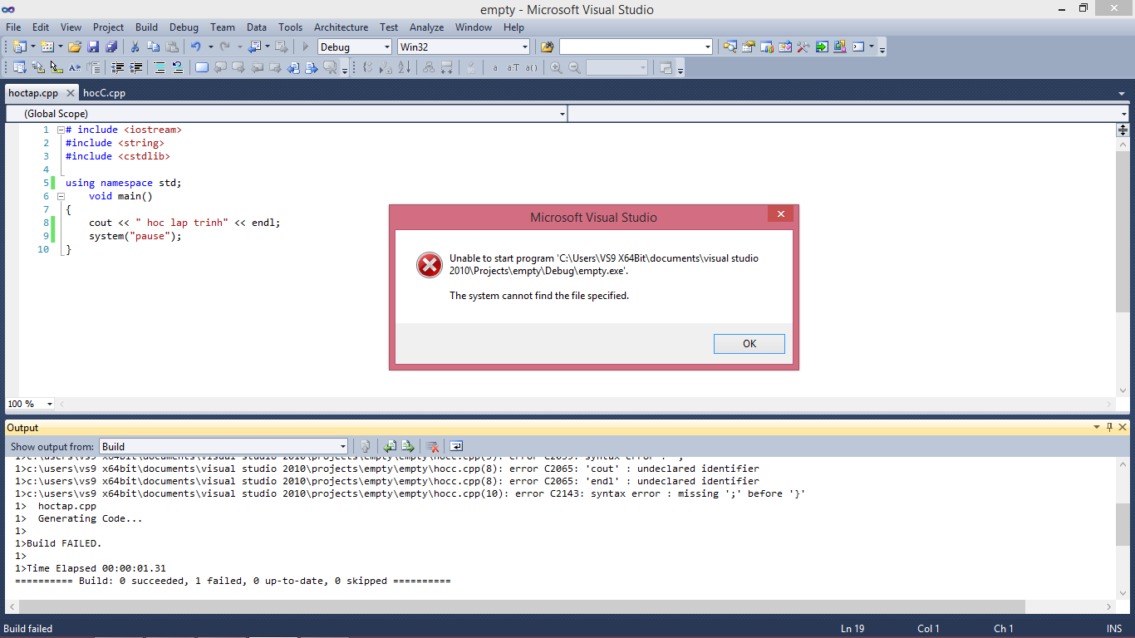Open the Analyze menu
The image size is (1135, 638).
pyautogui.click(x=428, y=27)
